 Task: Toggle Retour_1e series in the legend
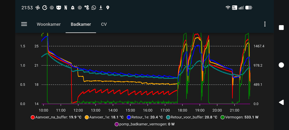coord(145,117)
